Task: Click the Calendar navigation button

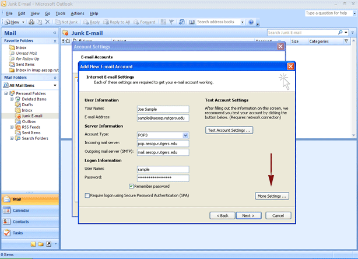Action: click(x=29, y=210)
